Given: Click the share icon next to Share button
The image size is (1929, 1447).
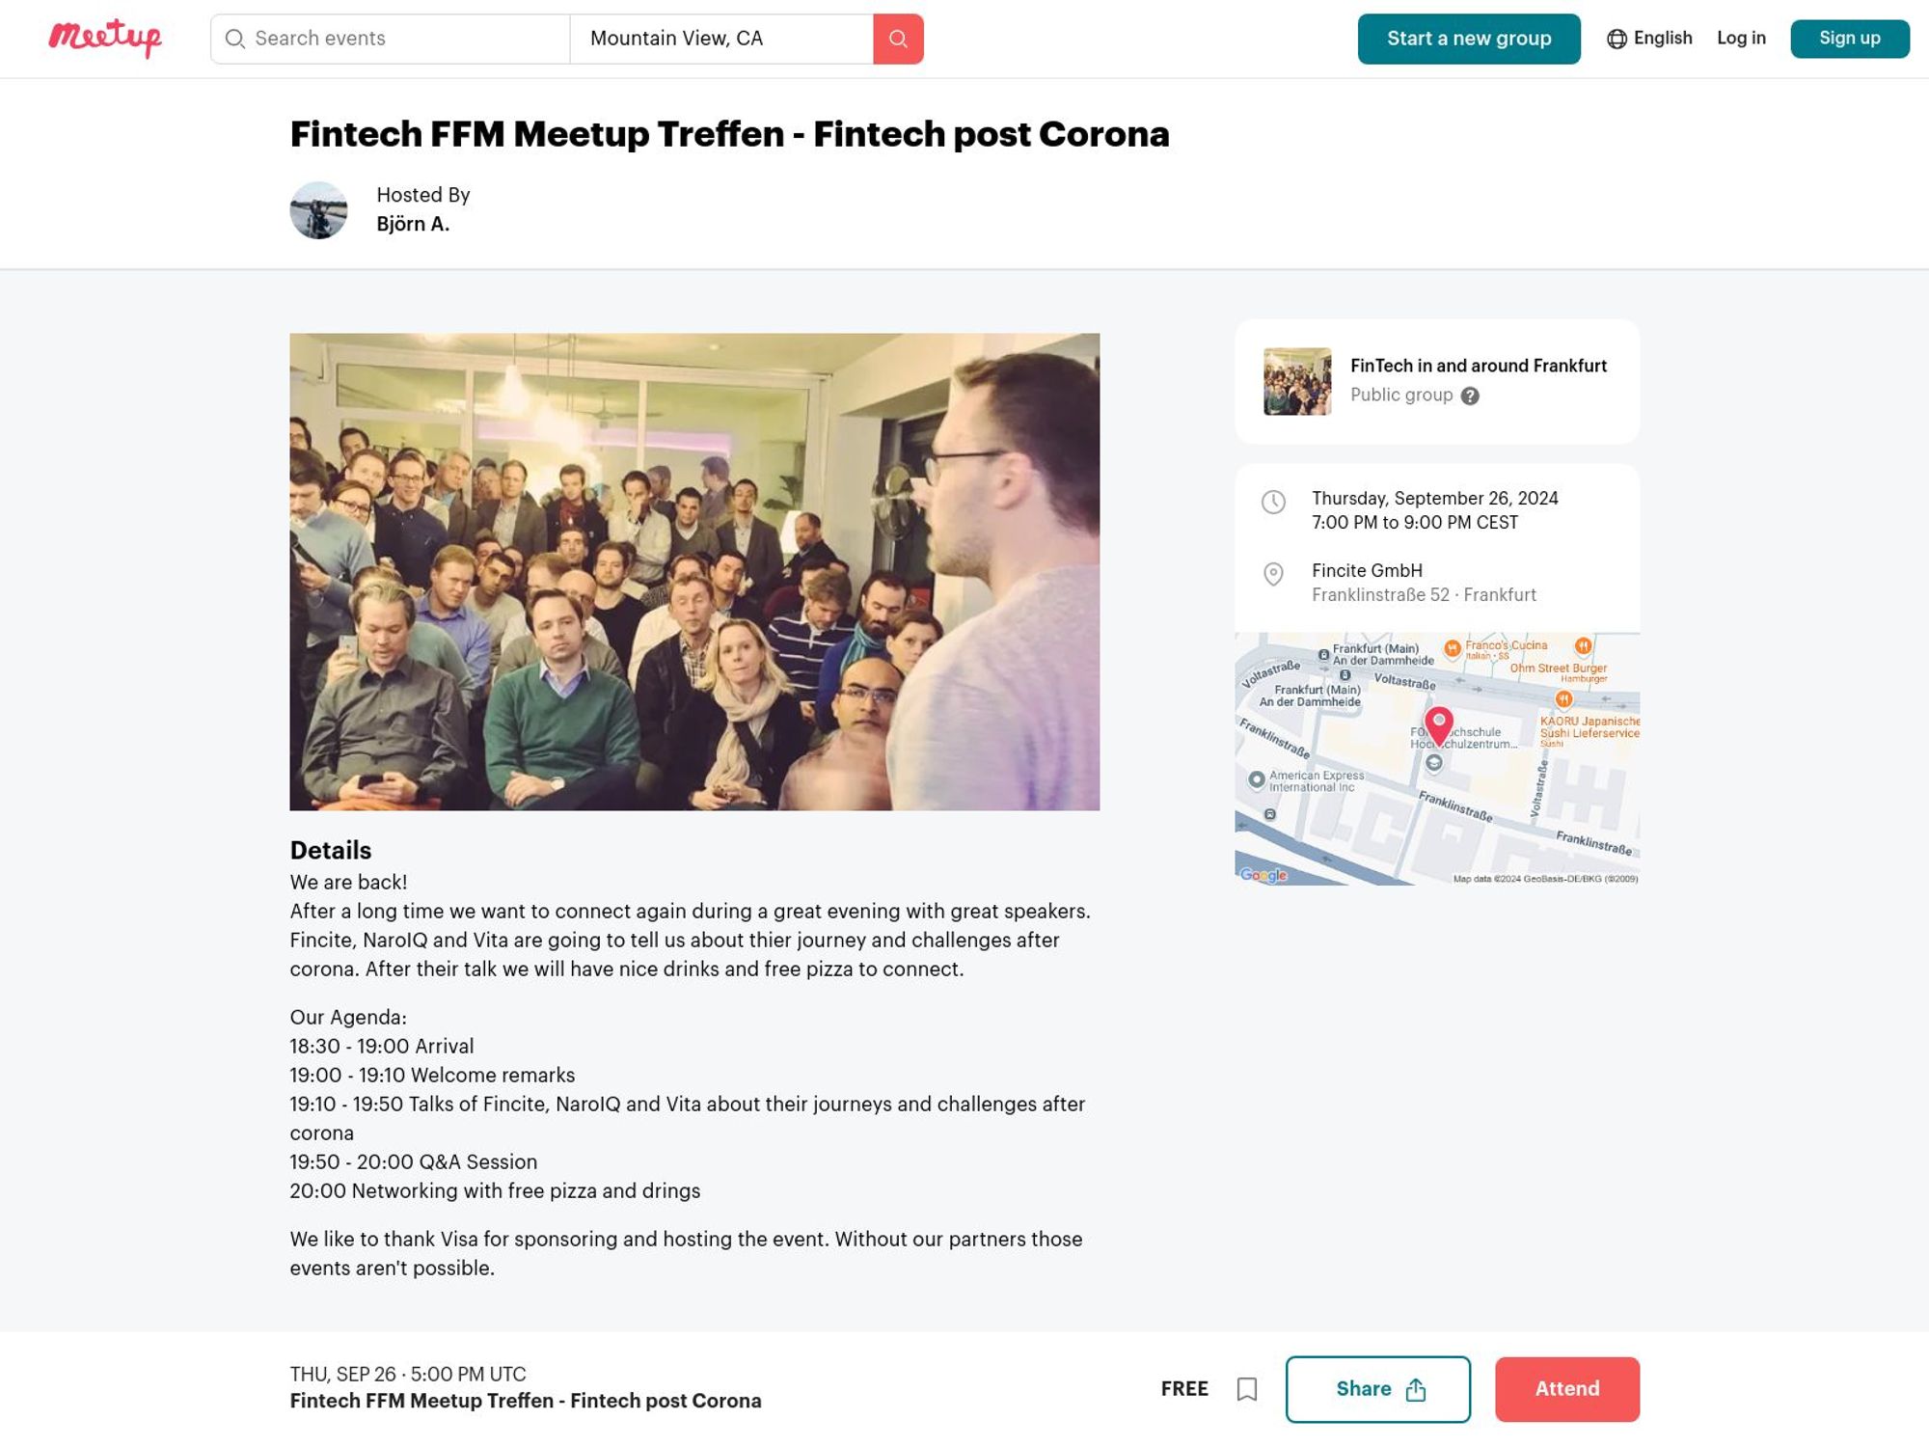Looking at the screenshot, I should point(1414,1389).
